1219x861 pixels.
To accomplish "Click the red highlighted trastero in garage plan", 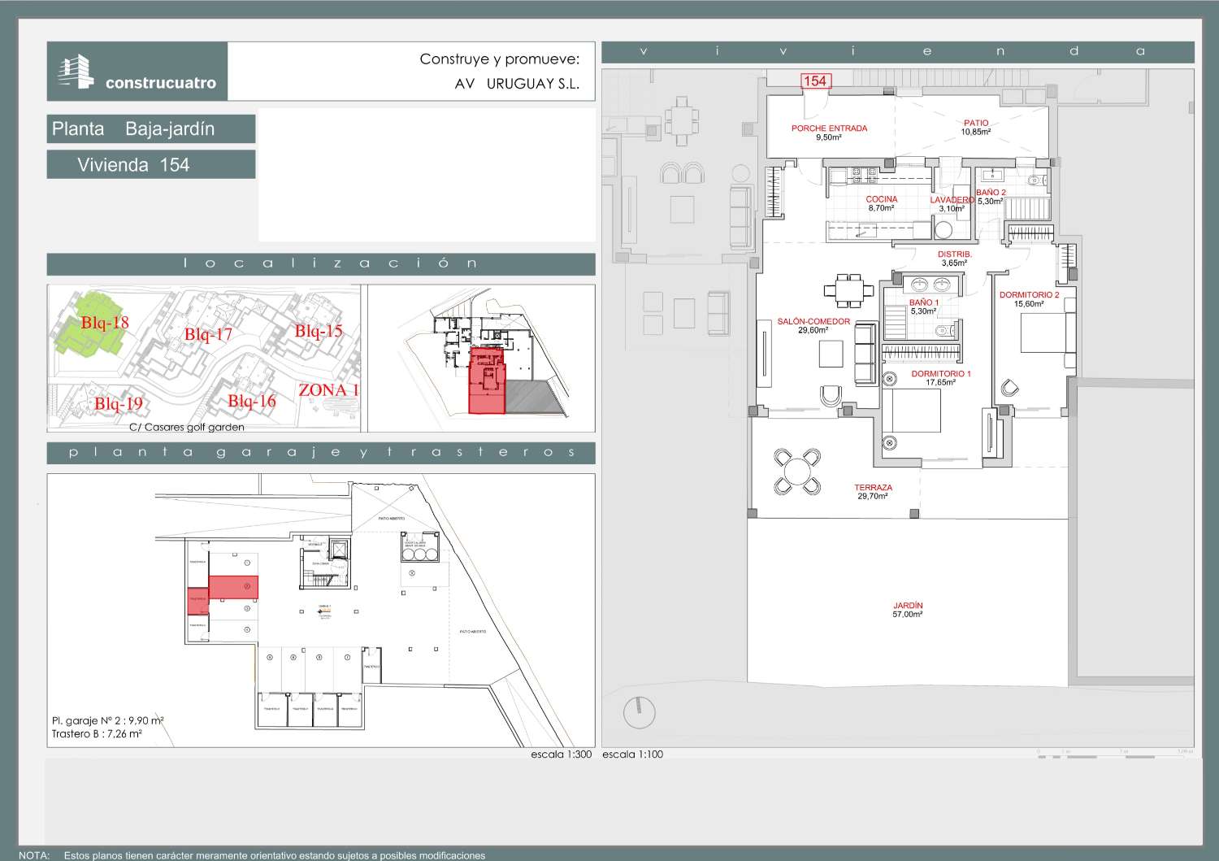I will 198,600.
